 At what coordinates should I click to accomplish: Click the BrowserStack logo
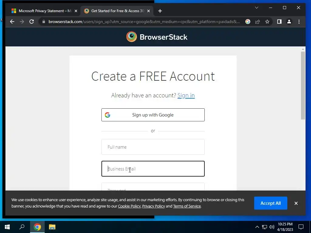157,37
